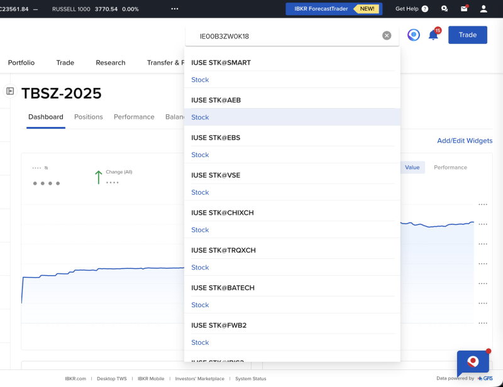This screenshot has width=503, height=387.
Task: Open the notifications bell
Action: tap(433, 35)
